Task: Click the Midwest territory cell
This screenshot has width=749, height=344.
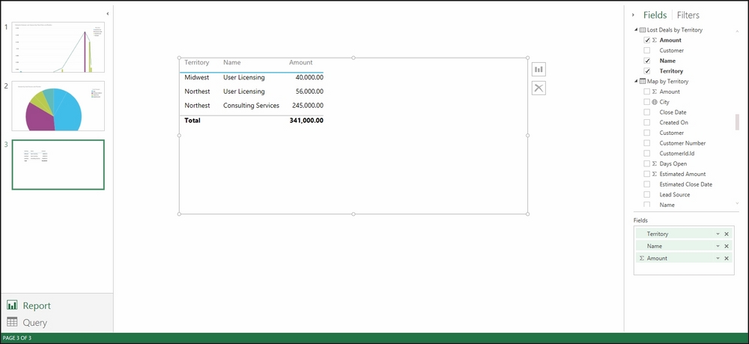Action: click(197, 77)
